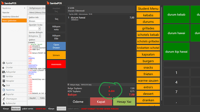The height and width of the screenshot is (112, 200).
Task: Switch to the Menü (Menu) Düzenle tab
Action: (x=37, y=12)
